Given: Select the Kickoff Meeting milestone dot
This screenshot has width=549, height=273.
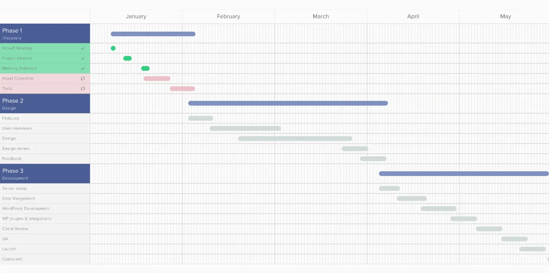Looking at the screenshot, I should click(113, 48).
